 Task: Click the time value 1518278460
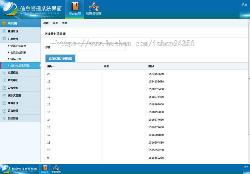[x=156, y=89]
